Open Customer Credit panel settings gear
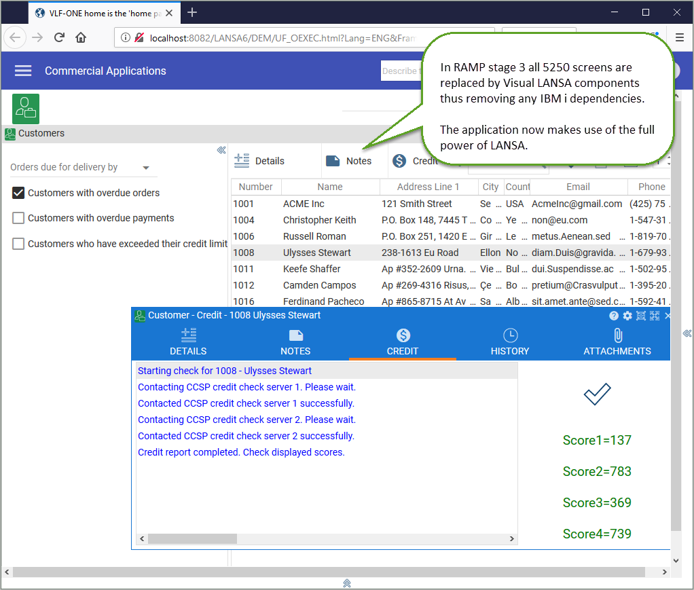This screenshot has width=694, height=590. (x=627, y=316)
